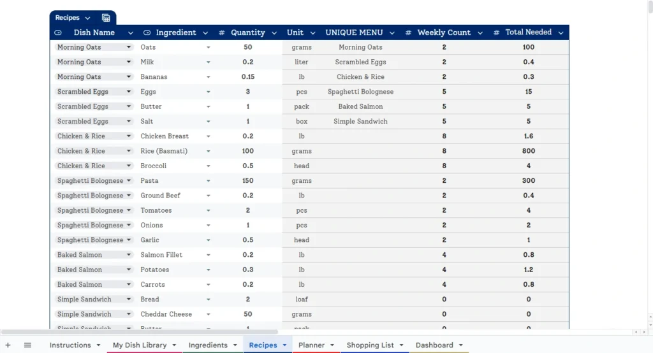Screen dimensions: 653x353
Task: Switch to the Shopping List sheet tab
Action: point(370,345)
